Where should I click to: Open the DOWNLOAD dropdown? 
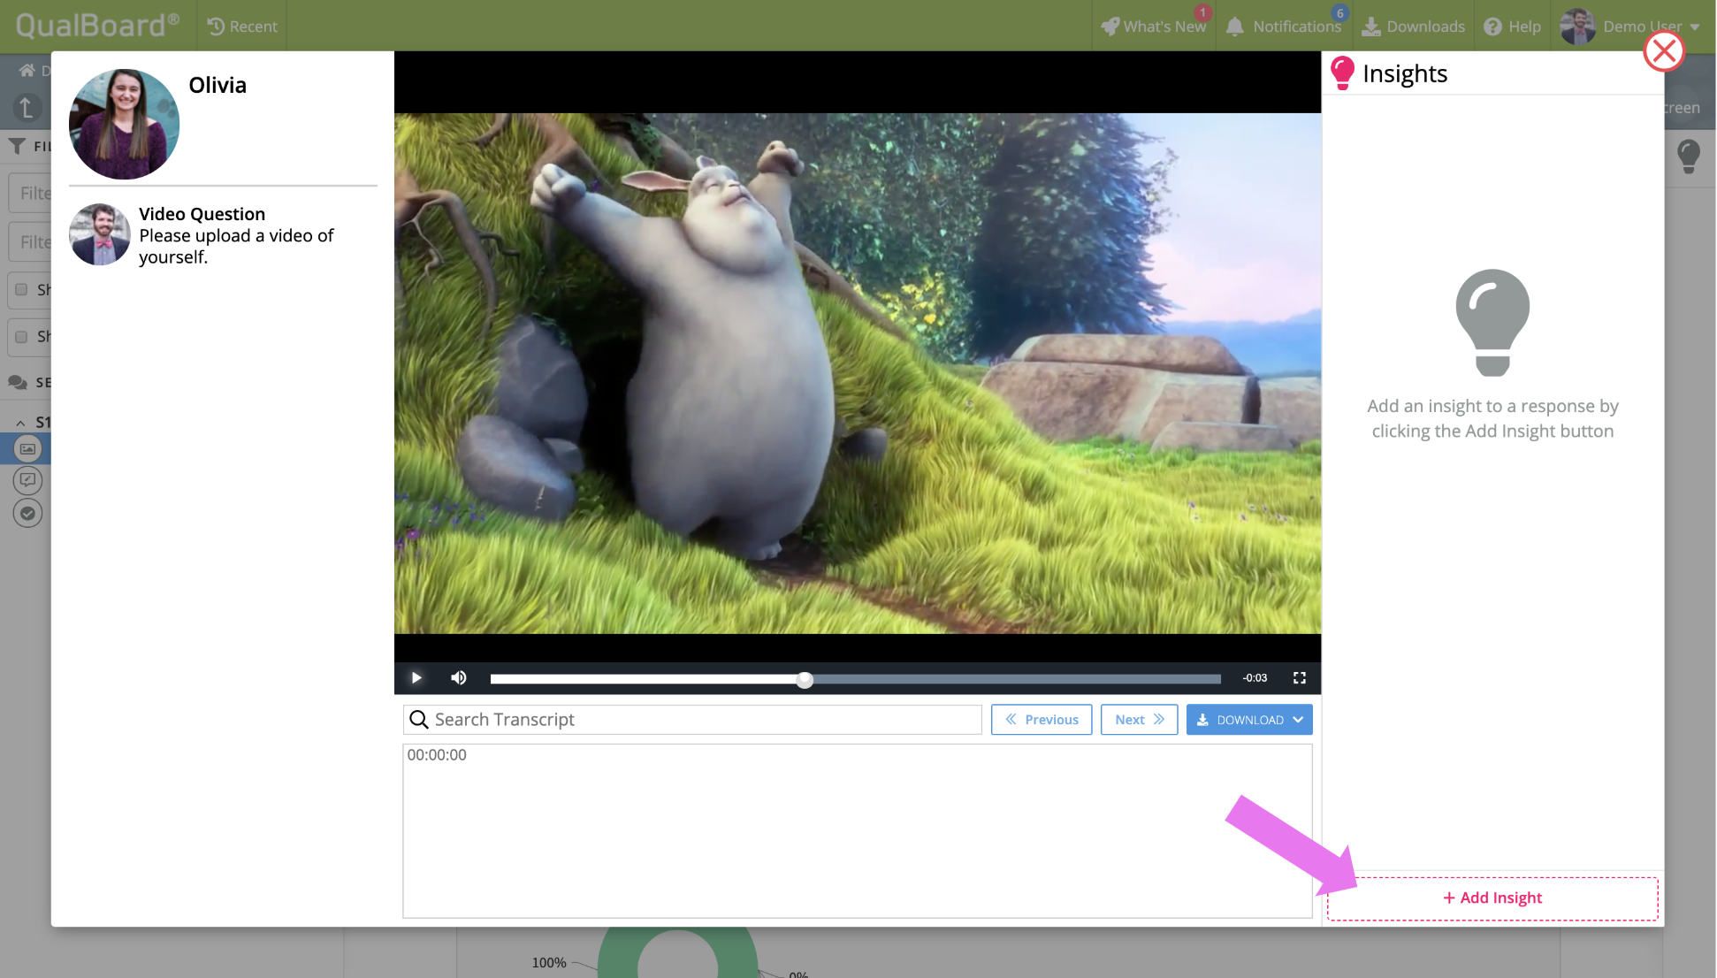(1248, 720)
